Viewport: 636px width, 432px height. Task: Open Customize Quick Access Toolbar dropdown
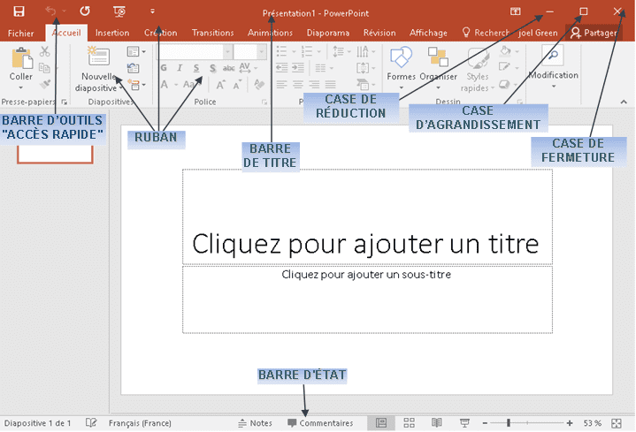[x=152, y=11]
